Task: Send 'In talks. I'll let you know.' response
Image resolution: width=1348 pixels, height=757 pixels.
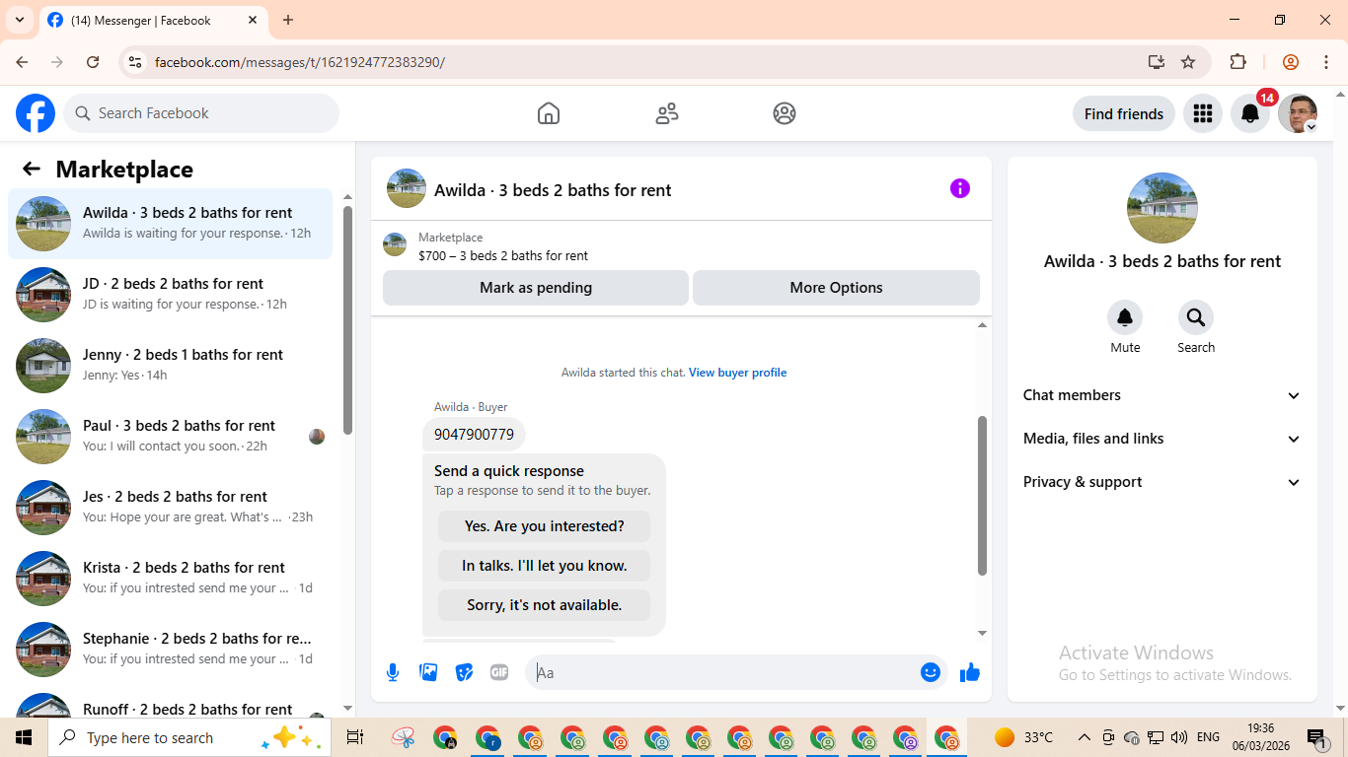Action: coord(545,566)
